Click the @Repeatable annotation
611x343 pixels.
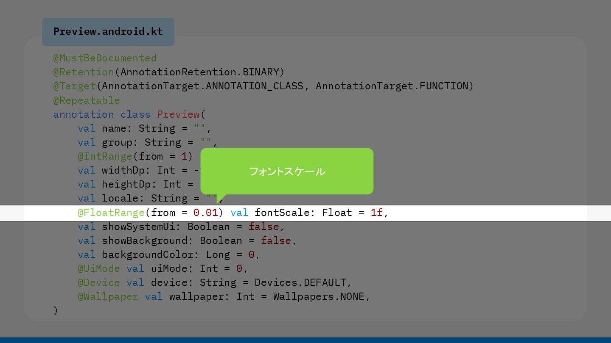(87, 100)
